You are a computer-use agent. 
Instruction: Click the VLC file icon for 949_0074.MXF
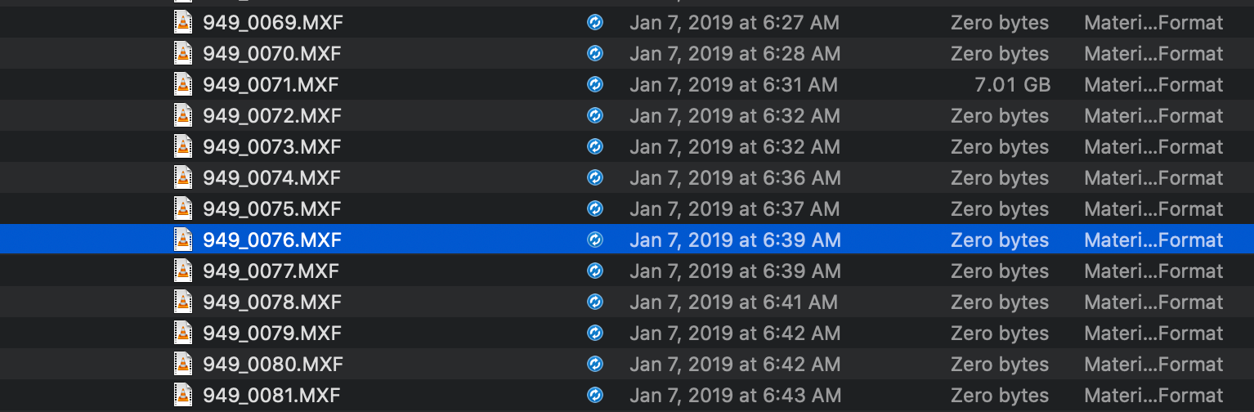[183, 177]
